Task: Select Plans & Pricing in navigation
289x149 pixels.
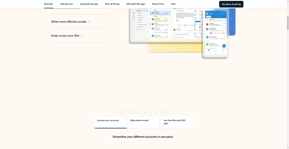Action: 112,4
